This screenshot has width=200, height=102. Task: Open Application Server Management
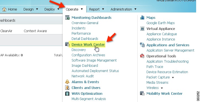tap(170, 50)
